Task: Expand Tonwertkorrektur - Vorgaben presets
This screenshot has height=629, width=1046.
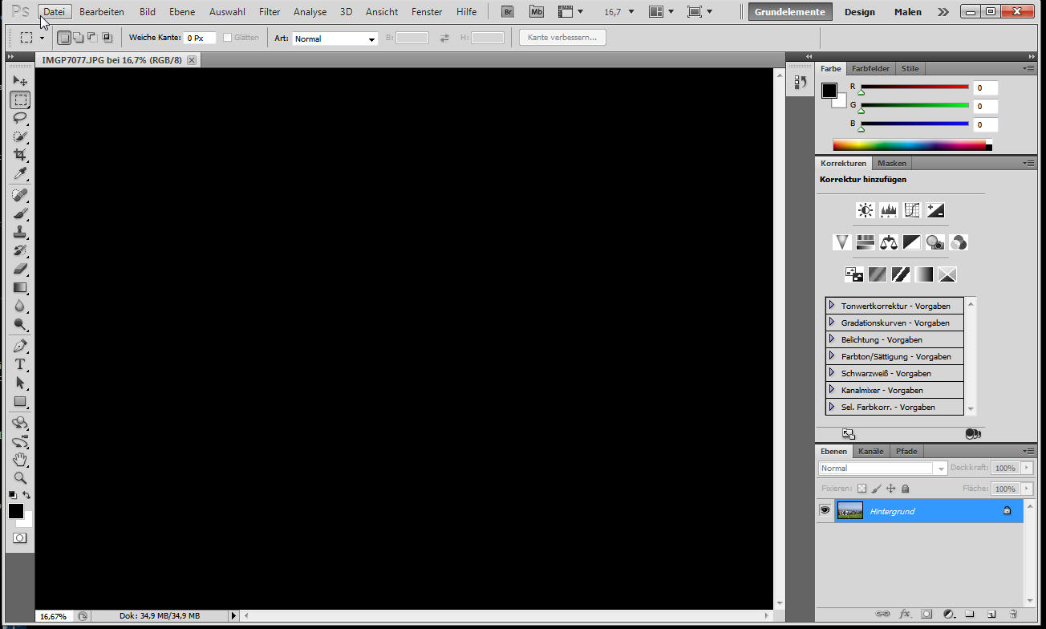Action: tap(832, 306)
